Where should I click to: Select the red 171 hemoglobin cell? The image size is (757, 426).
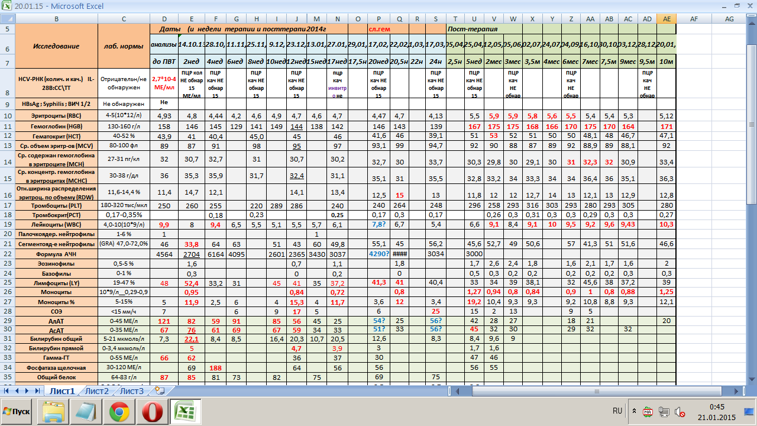tap(667, 126)
